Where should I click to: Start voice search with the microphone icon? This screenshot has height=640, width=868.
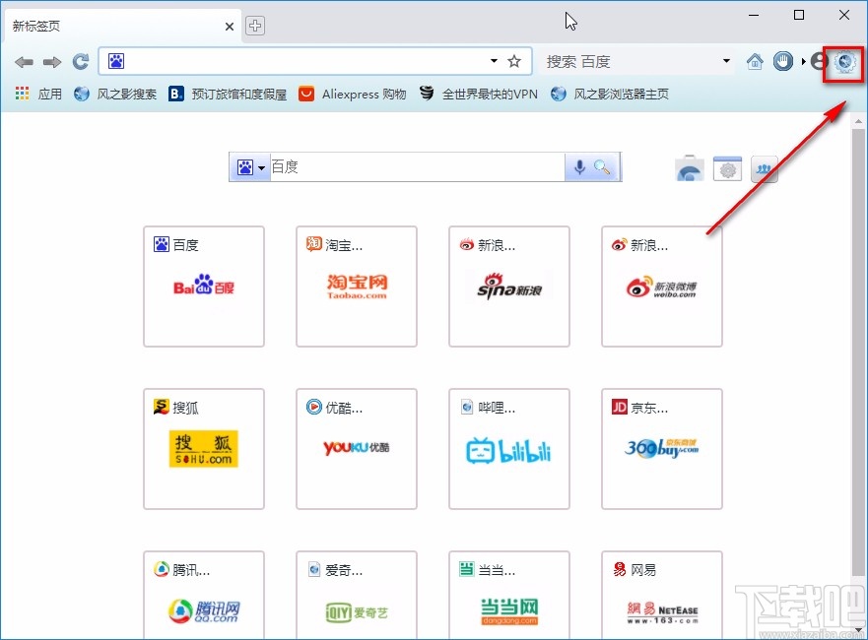tap(579, 166)
